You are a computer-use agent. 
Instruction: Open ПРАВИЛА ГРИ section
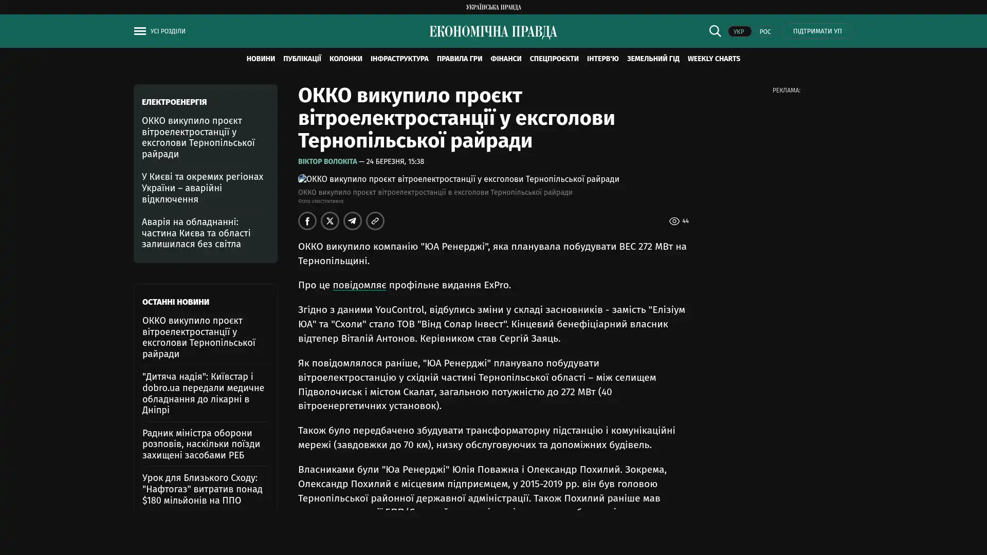click(x=460, y=59)
